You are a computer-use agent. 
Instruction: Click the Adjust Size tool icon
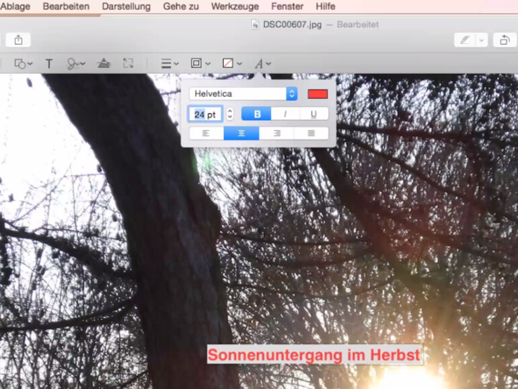click(x=128, y=63)
